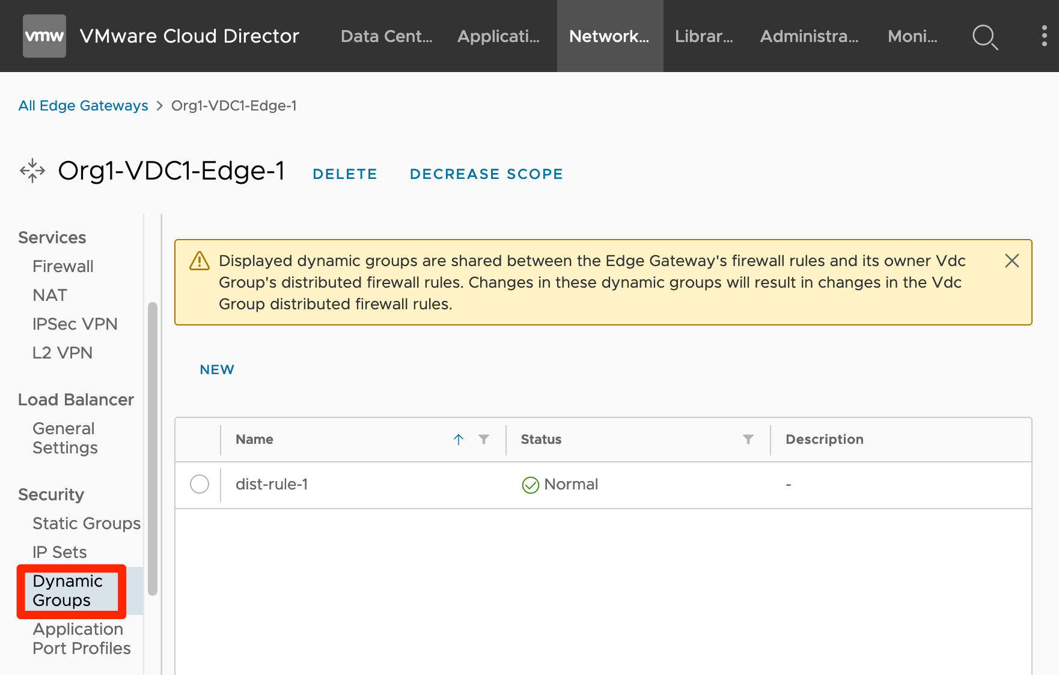1059x675 pixels.
Task: Click Org1-VDC1-Edge-1 in the breadcrumb
Action: (x=234, y=106)
